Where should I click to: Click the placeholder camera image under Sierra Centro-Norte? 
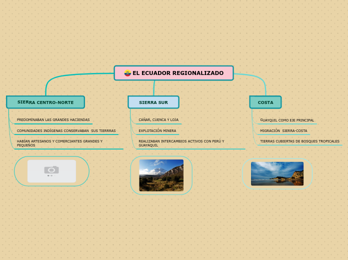51,171
